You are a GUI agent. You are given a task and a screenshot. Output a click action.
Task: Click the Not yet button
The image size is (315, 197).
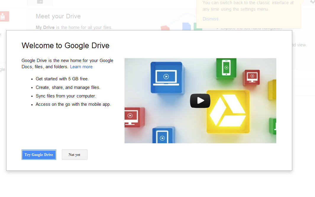(75, 155)
